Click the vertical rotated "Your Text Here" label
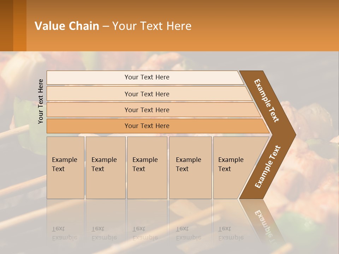The width and height of the screenshot is (339, 254). (41, 101)
